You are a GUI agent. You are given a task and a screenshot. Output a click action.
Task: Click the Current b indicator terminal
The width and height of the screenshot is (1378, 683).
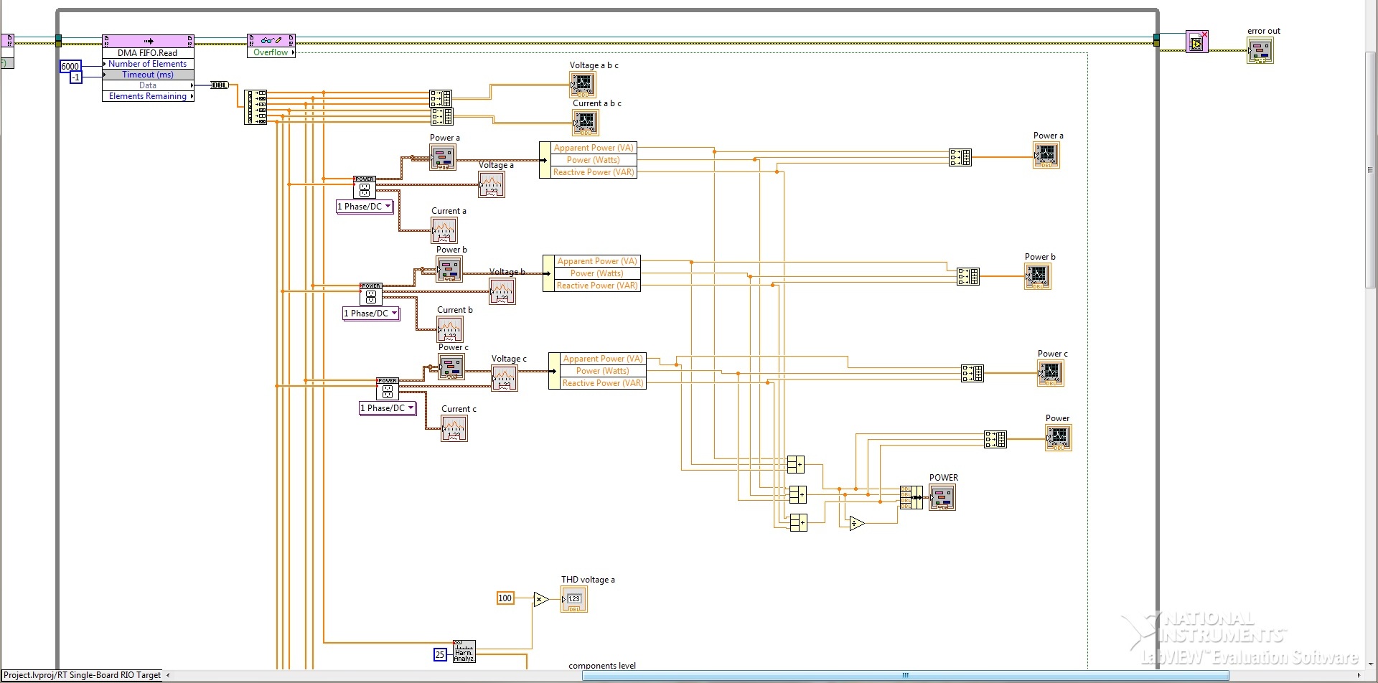coord(450,329)
